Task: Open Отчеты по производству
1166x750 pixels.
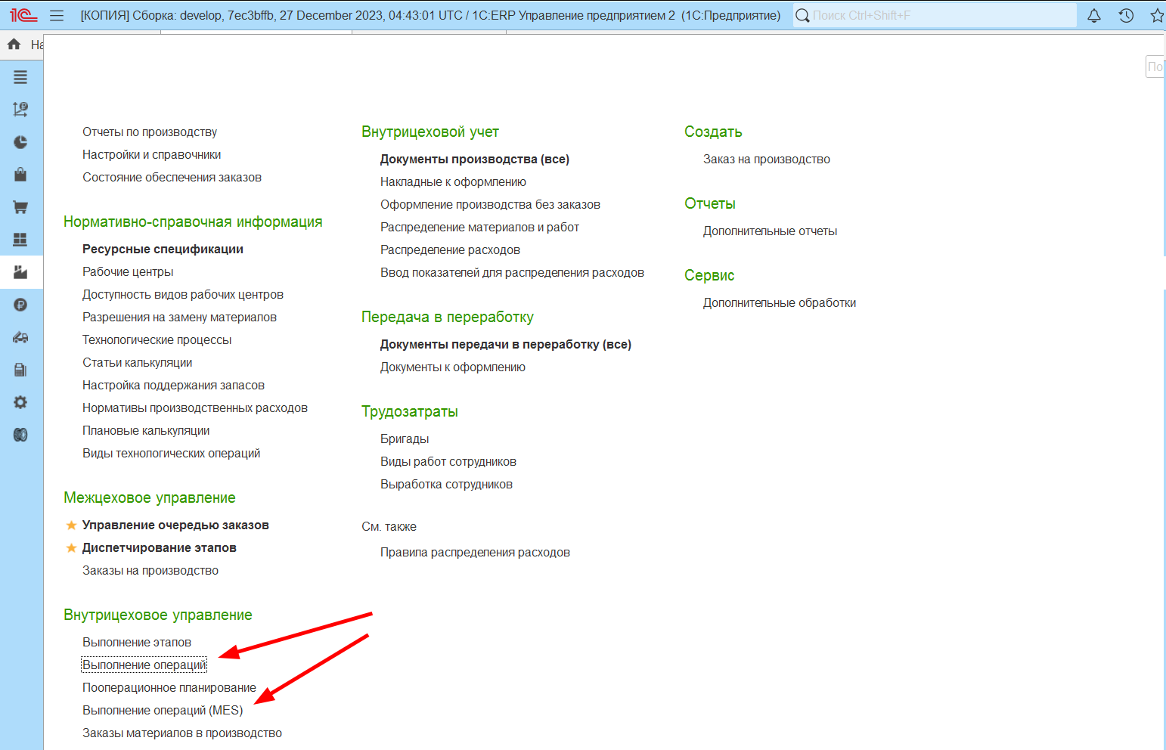Action: point(150,132)
